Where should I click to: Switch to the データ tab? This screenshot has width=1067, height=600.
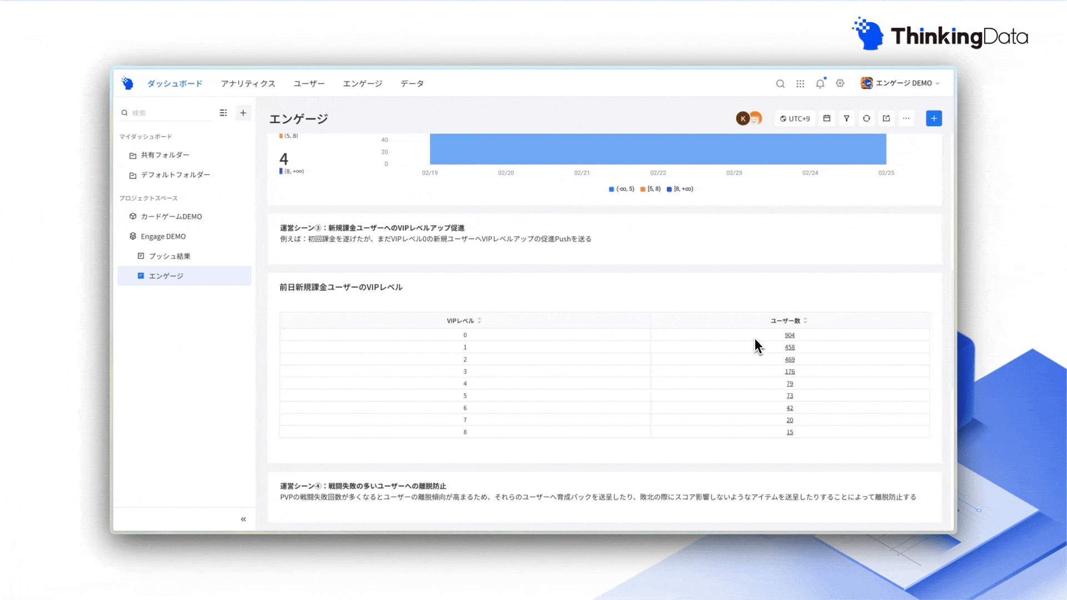click(x=412, y=83)
